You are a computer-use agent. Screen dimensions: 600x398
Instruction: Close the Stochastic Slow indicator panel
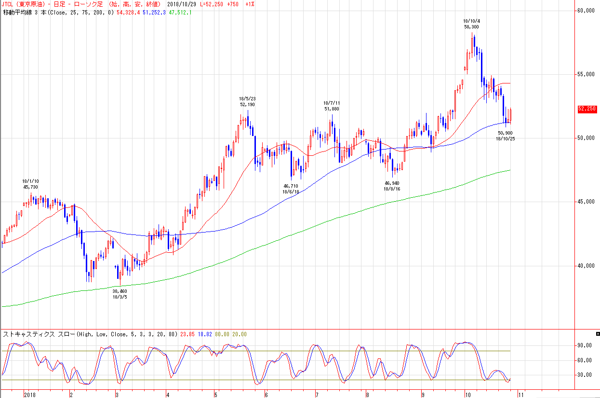[597, 334]
